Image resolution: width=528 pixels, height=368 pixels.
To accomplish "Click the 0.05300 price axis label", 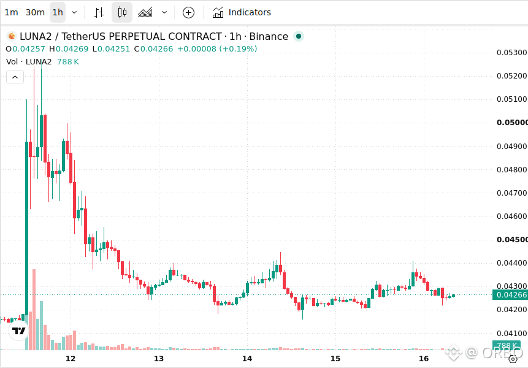I will pyautogui.click(x=512, y=53).
